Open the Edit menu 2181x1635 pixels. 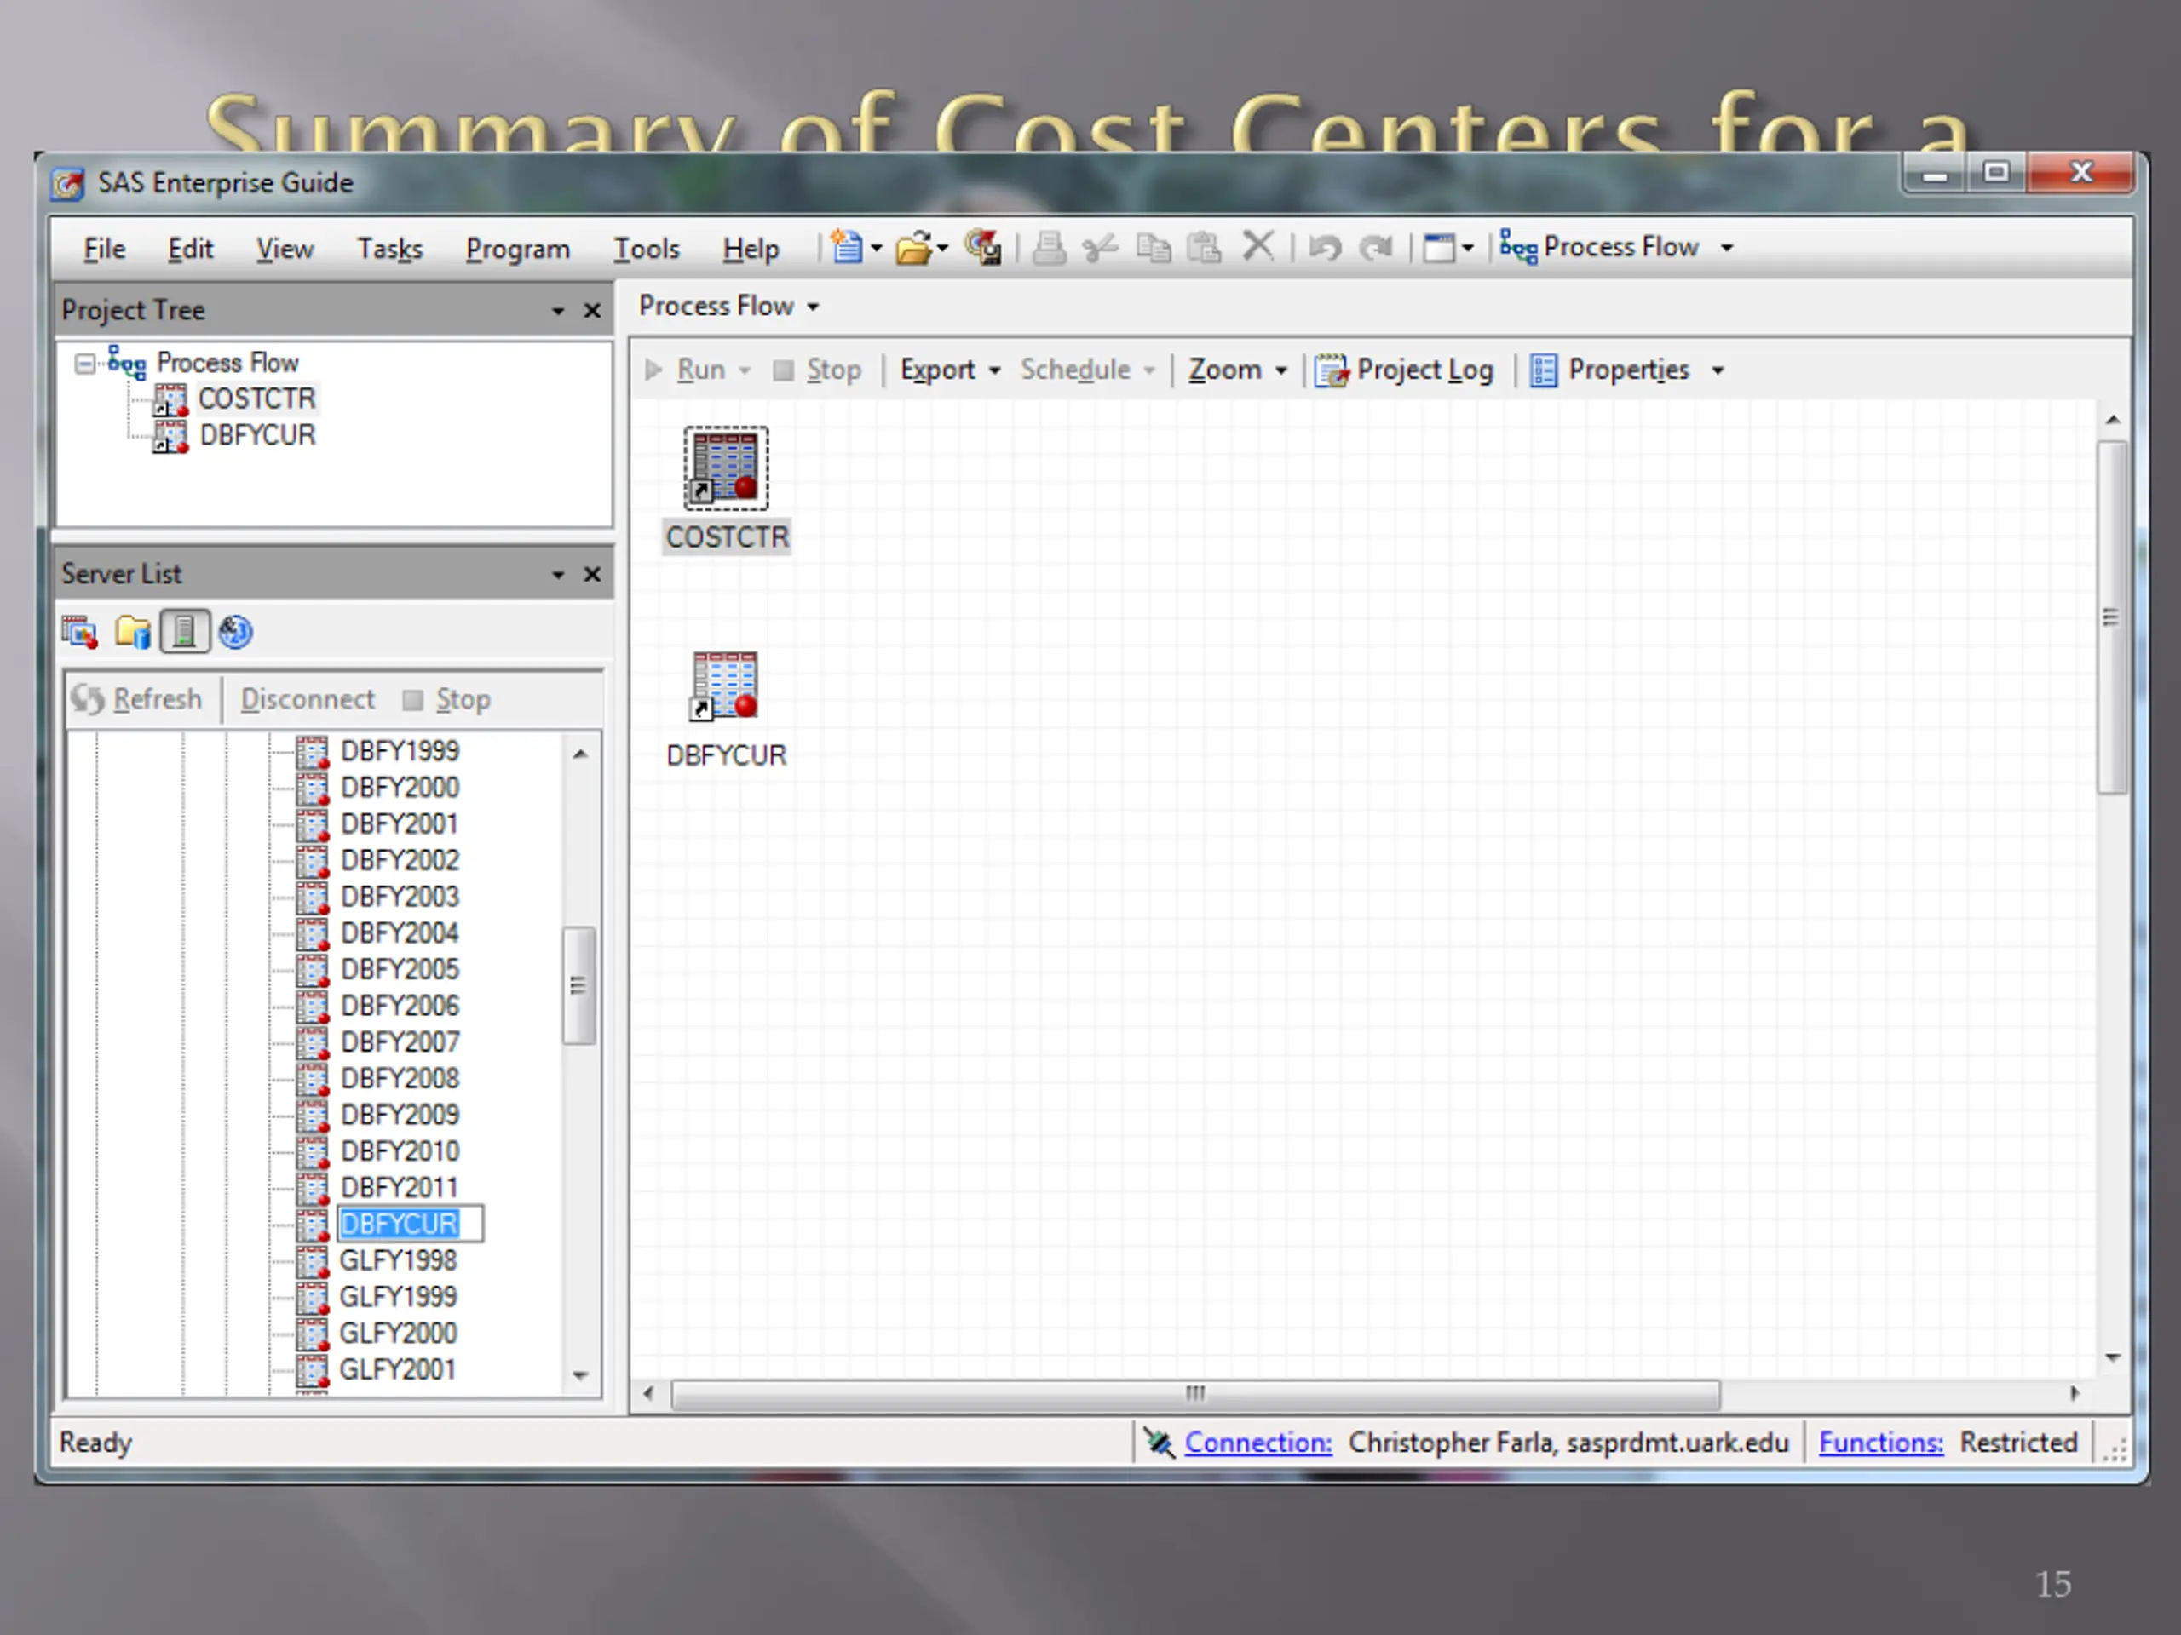coord(190,249)
